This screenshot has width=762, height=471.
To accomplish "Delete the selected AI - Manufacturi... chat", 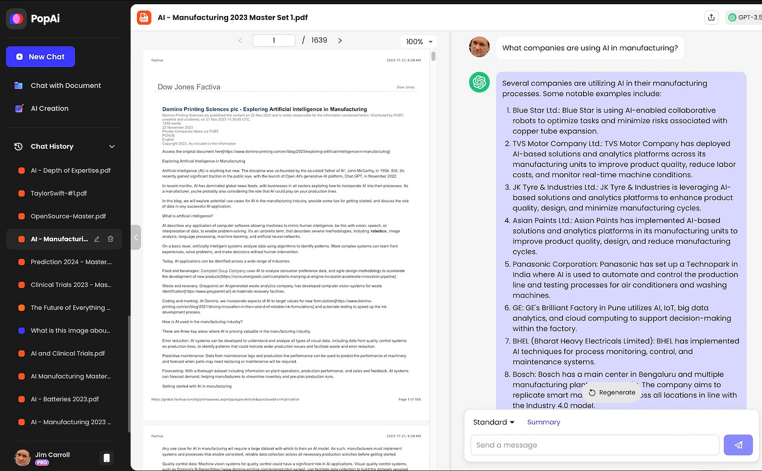I will tap(110, 239).
